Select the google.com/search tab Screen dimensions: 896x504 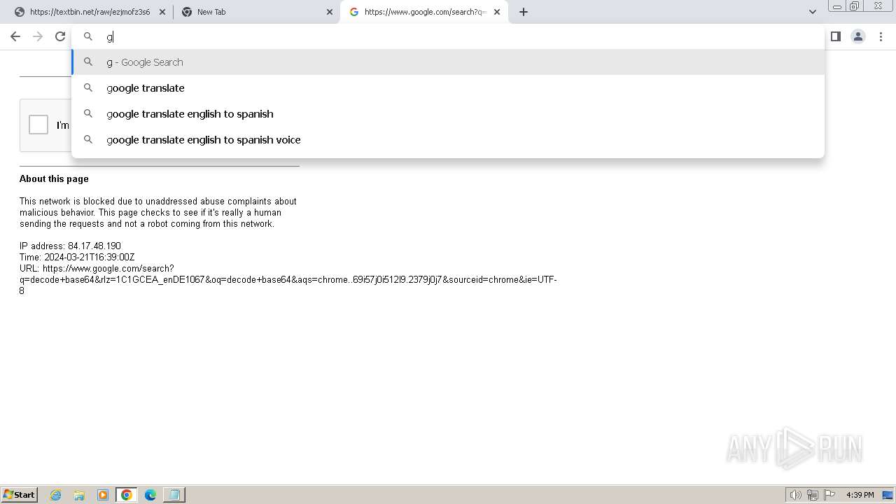424,12
